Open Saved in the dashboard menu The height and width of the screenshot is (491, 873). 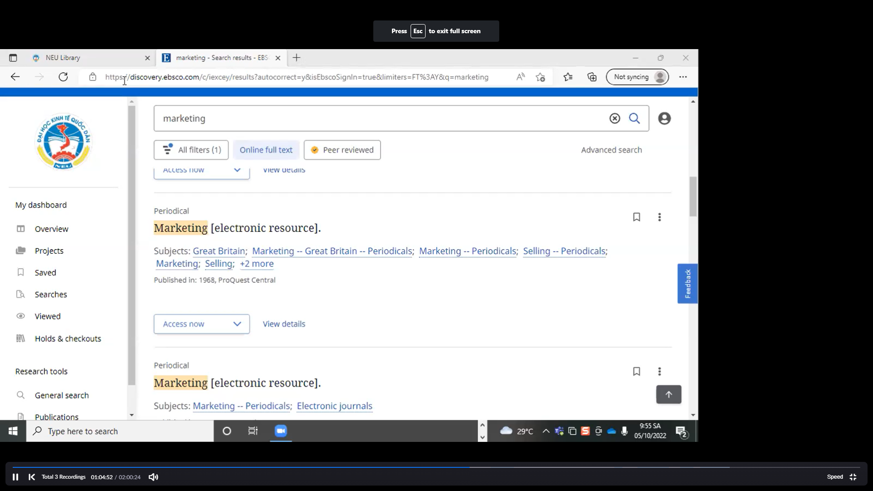pyautogui.click(x=45, y=273)
